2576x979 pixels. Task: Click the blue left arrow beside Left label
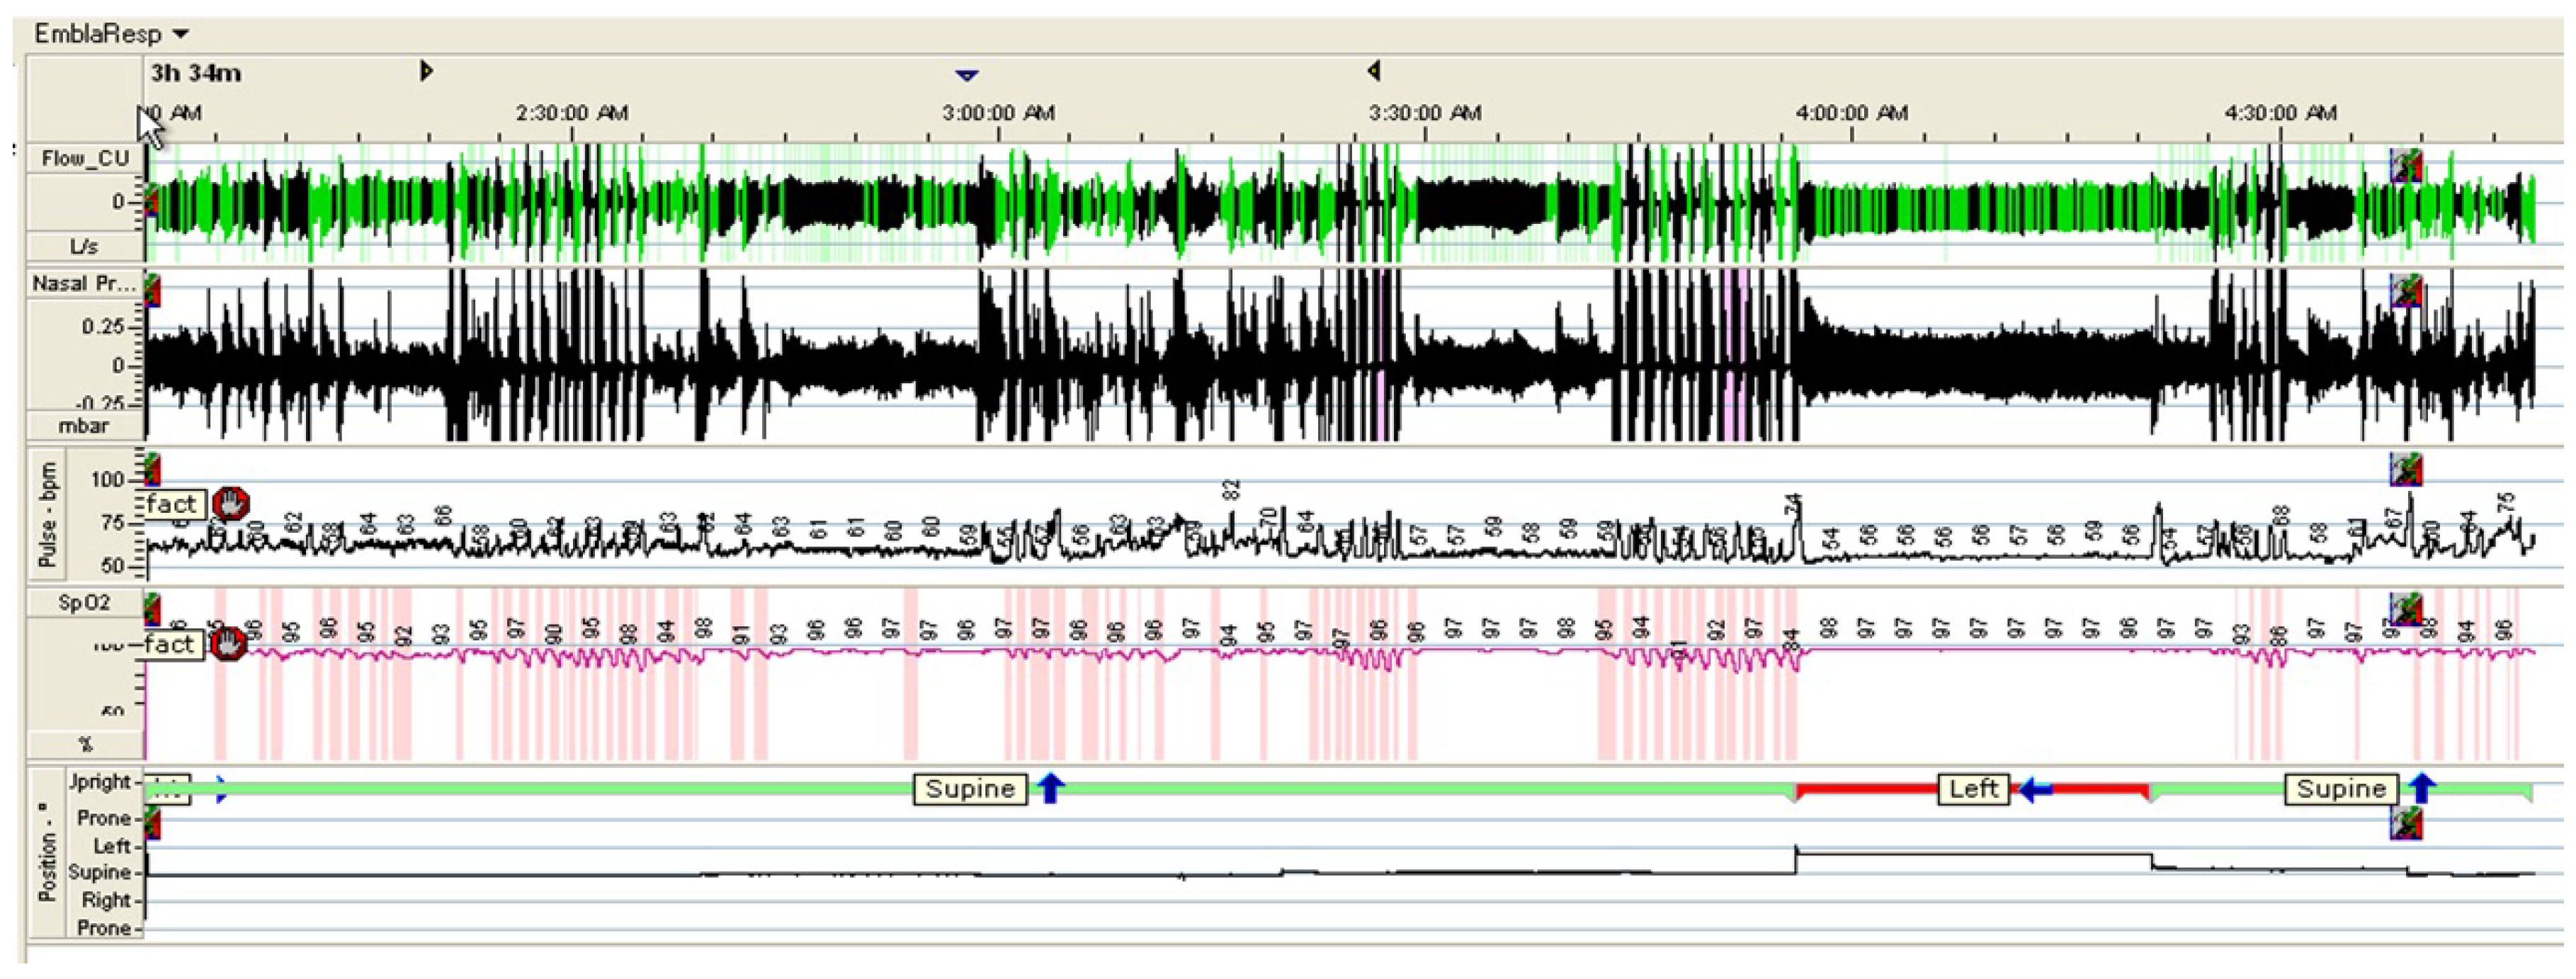(2035, 789)
